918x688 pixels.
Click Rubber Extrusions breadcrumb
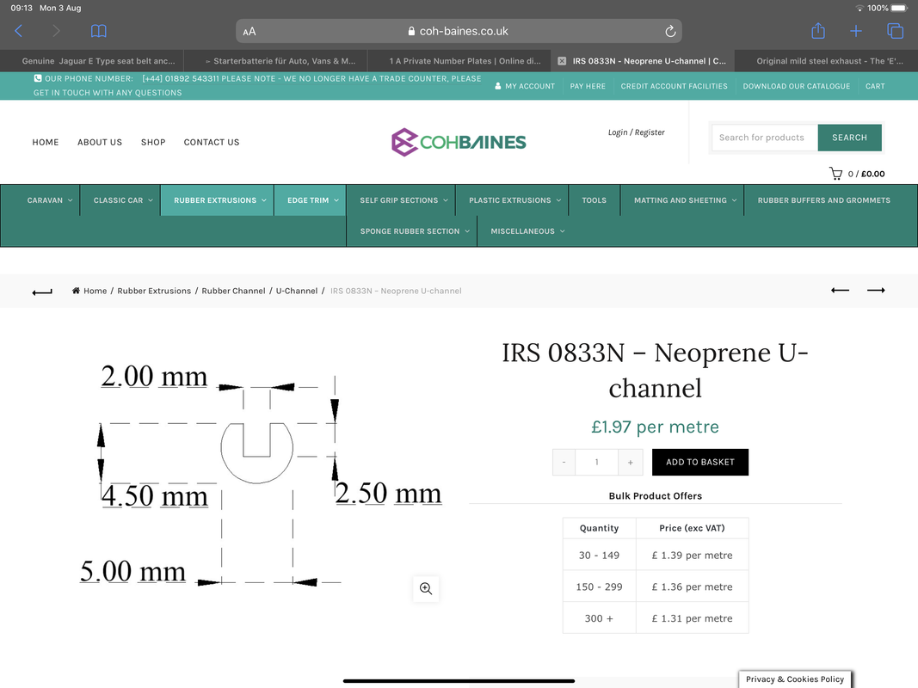coord(154,291)
